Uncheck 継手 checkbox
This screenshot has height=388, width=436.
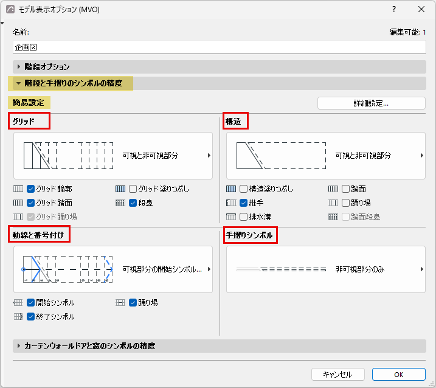243,203
